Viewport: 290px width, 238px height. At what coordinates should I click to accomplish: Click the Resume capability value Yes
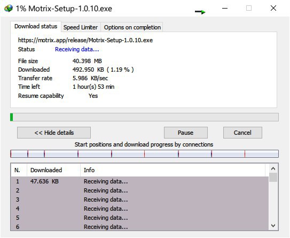click(93, 96)
